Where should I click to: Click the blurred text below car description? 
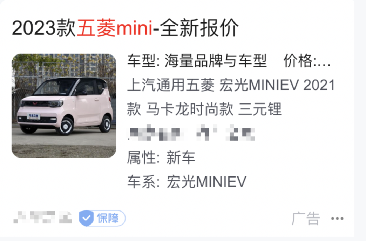(x=191, y=132)
